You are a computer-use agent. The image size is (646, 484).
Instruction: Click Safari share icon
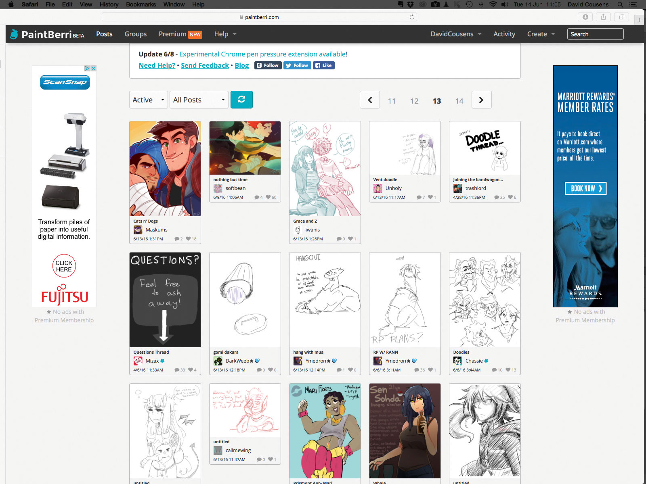(x=603, y=17)
